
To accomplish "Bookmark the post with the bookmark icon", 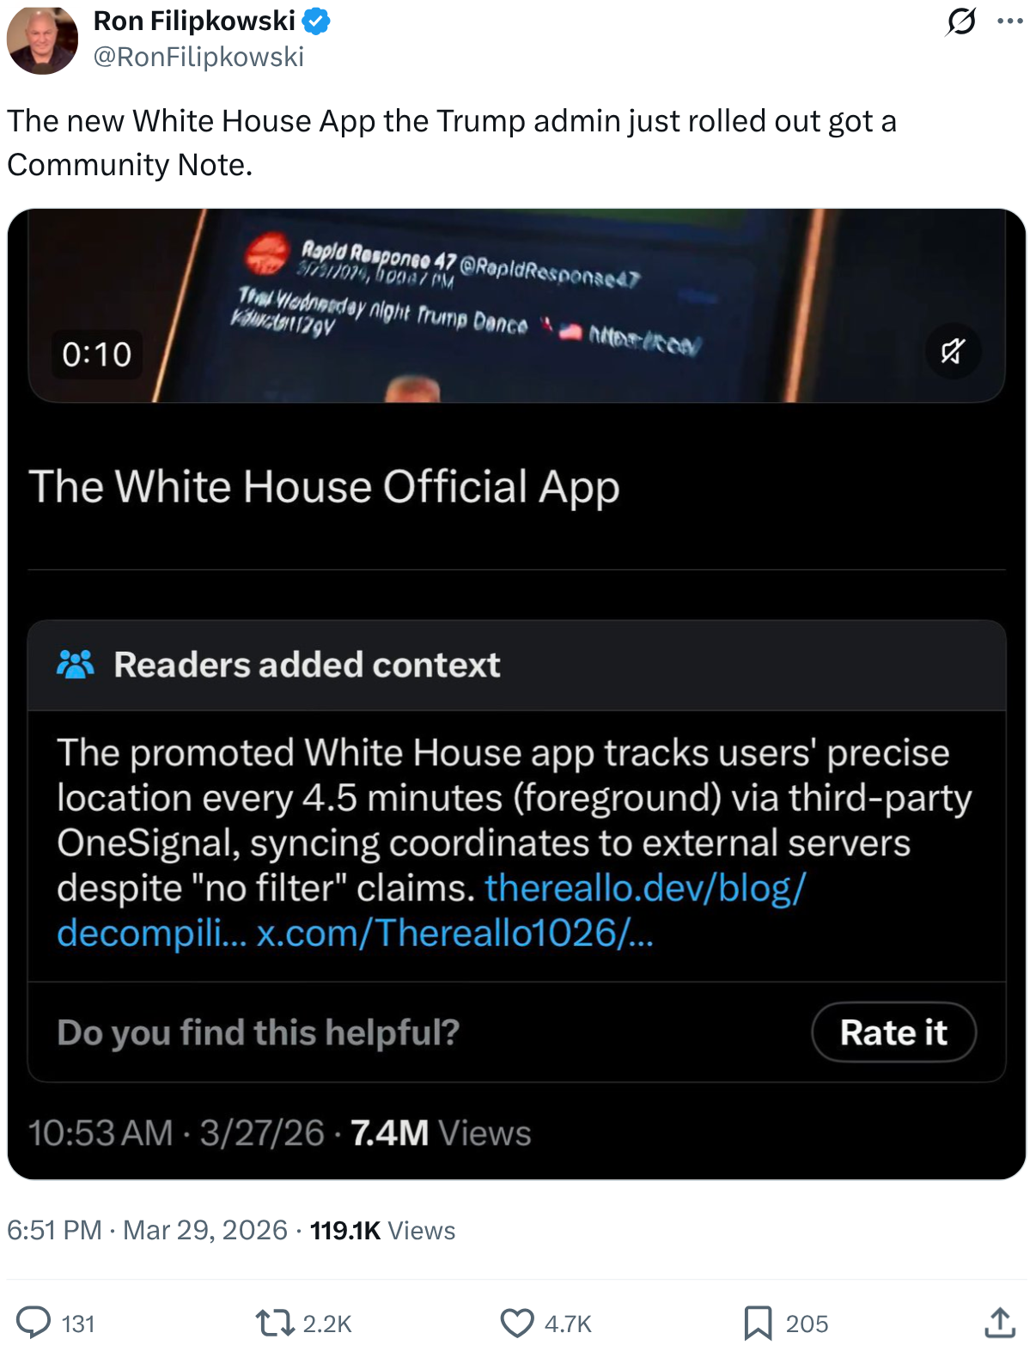I will pos(758,1323).
